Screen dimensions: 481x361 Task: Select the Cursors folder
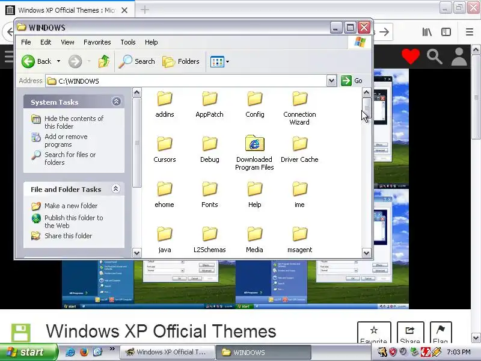[x=165, y=150]
